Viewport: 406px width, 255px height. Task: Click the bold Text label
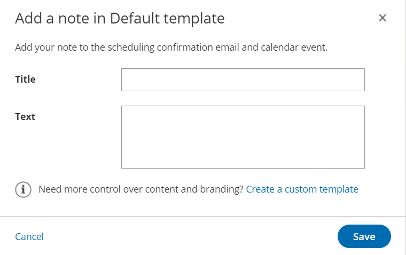25,116
